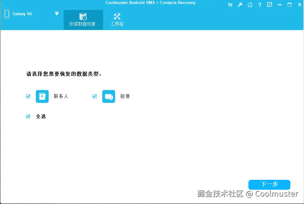The height and width of the screenshot is (204, 304).
Task: Click the blue SMS chat bubble icon
Action: coord(109,96)
